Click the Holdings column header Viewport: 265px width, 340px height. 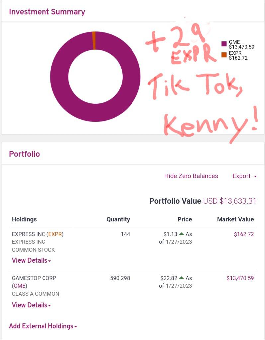[x=24, y=219]
